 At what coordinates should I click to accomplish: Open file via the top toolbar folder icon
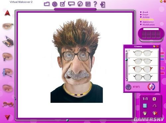pos(47,4)
